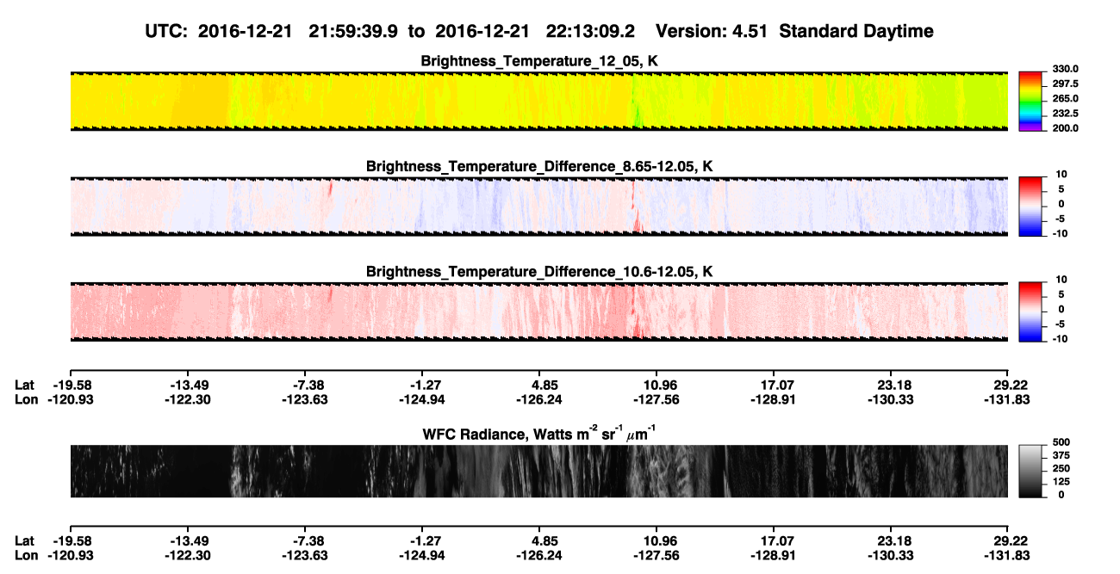Click the Brightness_Temperature_12_05 panel title

click(539, 61)
